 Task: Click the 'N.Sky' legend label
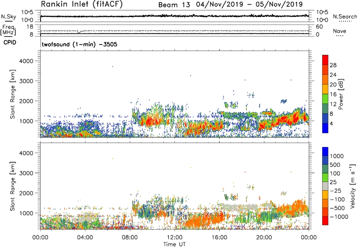(8, 16)
